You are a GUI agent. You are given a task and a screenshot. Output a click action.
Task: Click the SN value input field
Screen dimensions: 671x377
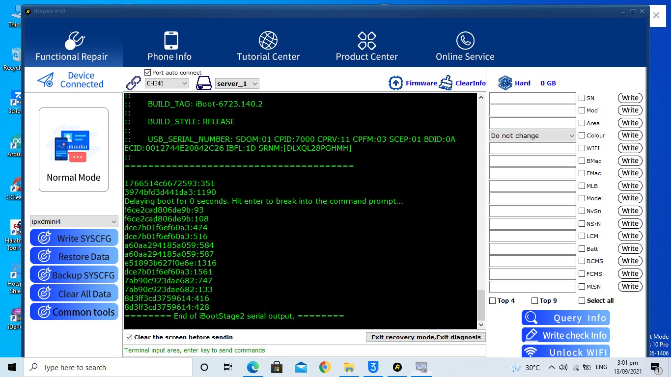coord(532,98)
